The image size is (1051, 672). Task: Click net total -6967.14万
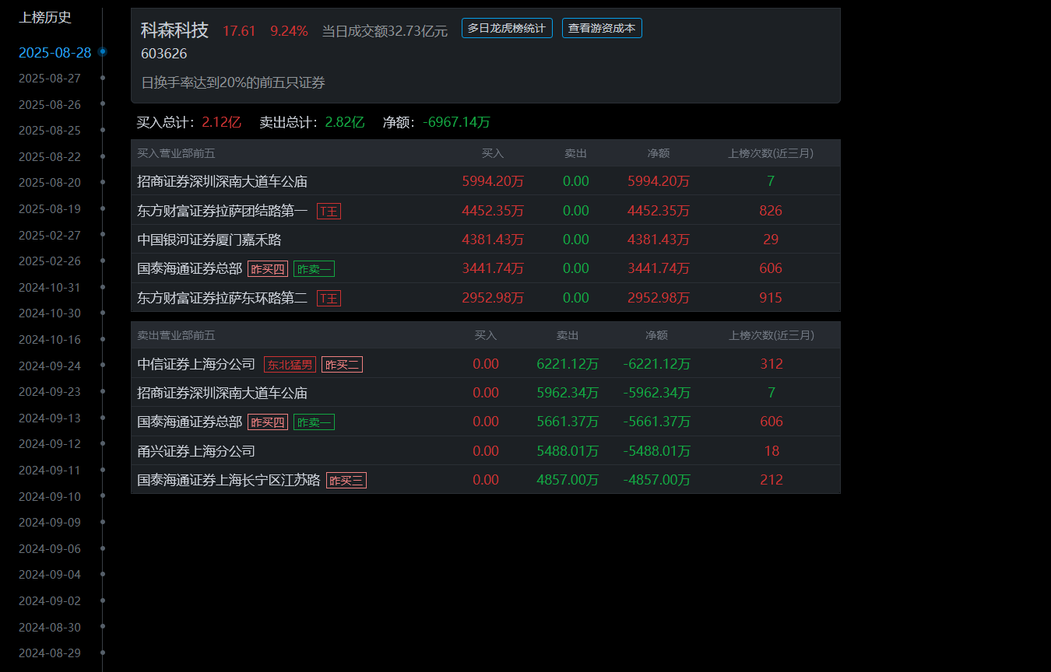click(x=457, y=122)
